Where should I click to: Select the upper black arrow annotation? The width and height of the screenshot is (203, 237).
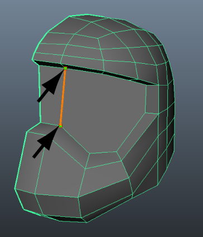pyautogui.click(x=51, y=86)
